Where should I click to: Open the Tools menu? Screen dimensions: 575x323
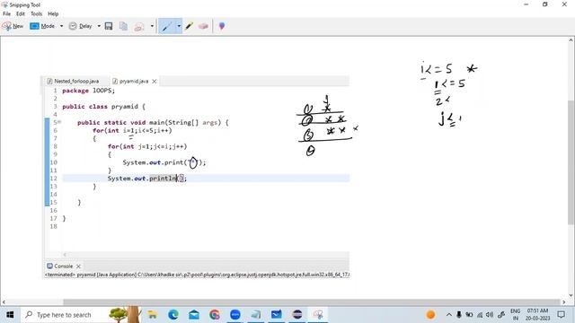click(x=36, y=13)
